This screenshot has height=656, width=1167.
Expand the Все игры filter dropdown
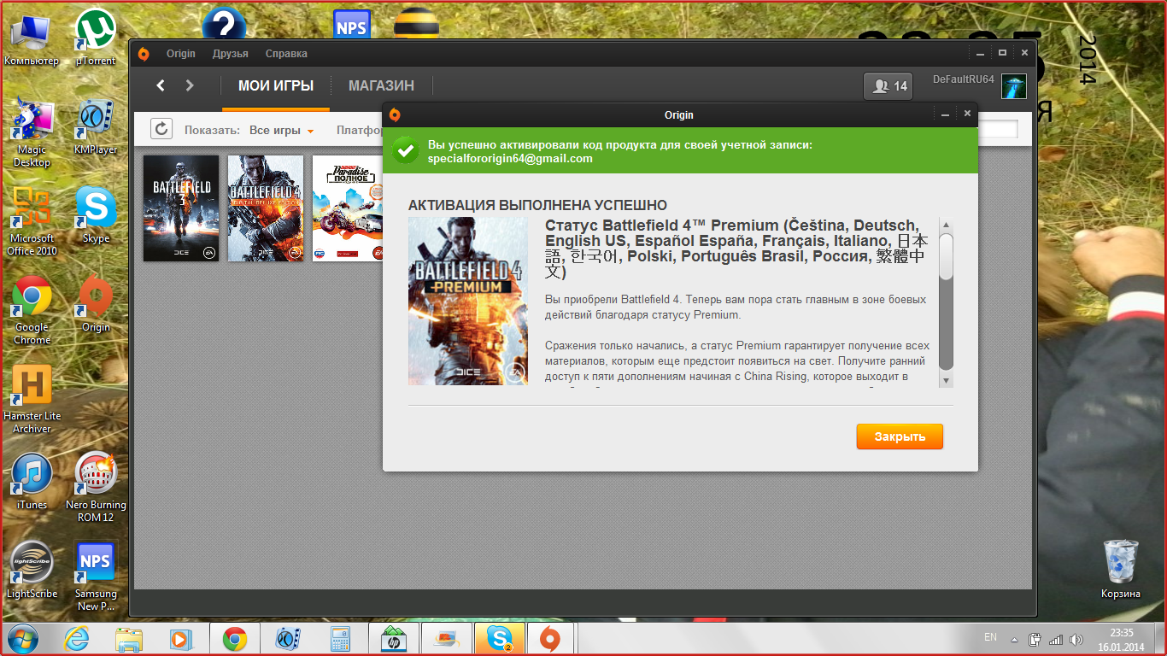[x=282, y=131]
